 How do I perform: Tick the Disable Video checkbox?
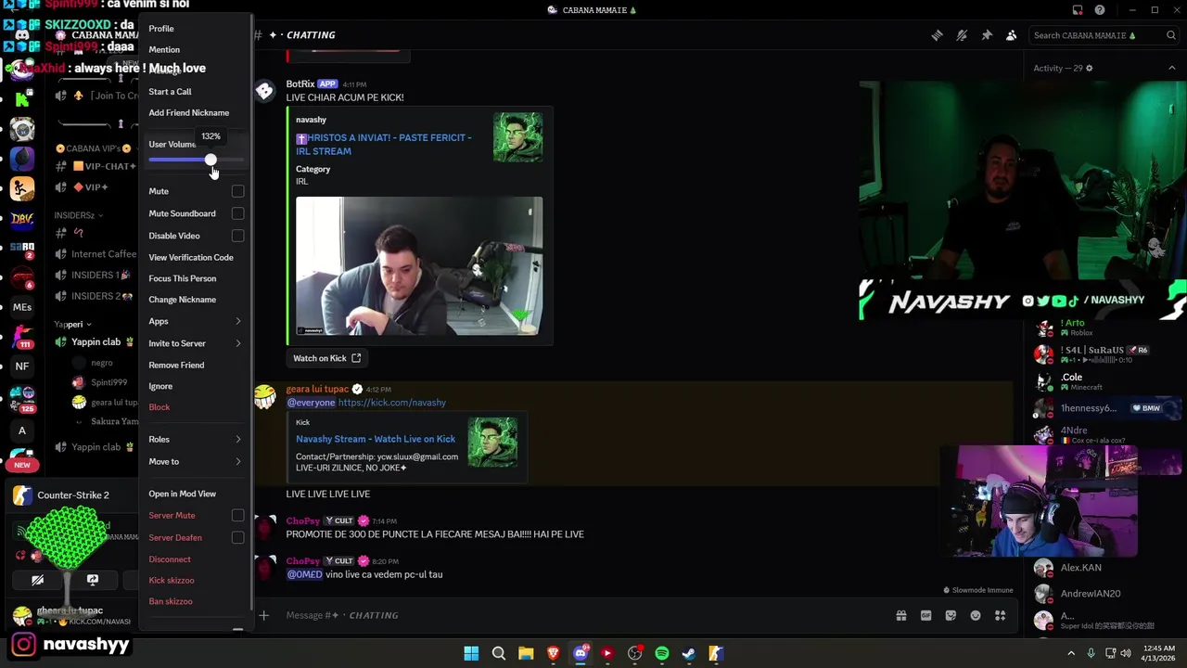tap(237, 236)
